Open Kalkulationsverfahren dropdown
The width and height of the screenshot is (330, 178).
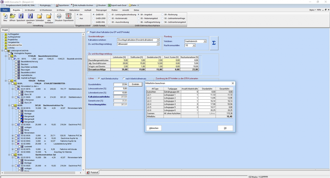pos(158,40)
